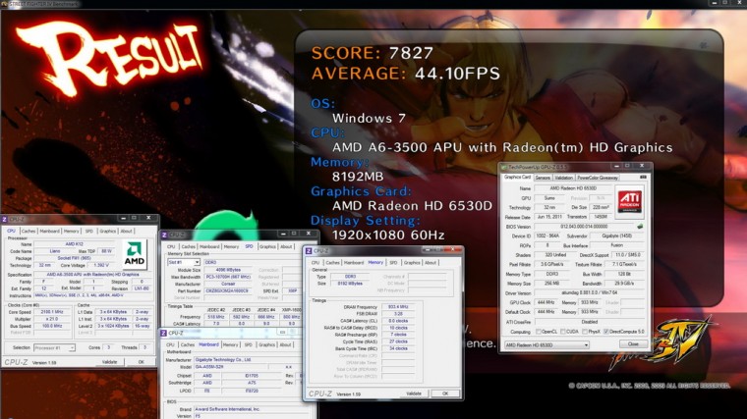The image size is (747, 419).
Task: Click the Street Fighter IV Benchmark window icon
Action: [x=6, y=5]
